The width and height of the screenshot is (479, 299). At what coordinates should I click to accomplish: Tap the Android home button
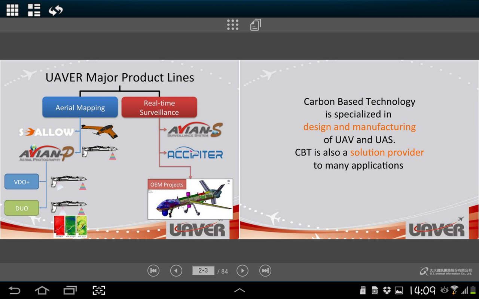click(42, 290)
